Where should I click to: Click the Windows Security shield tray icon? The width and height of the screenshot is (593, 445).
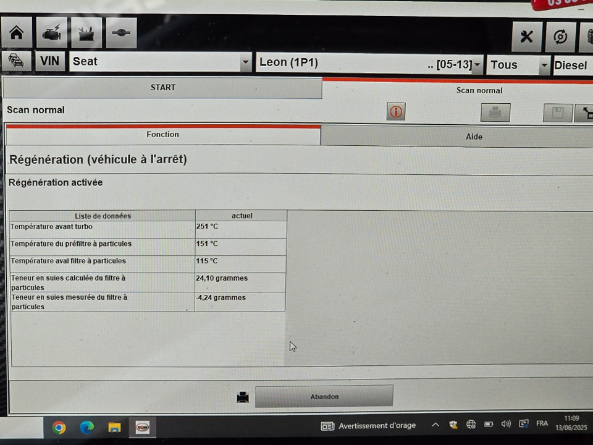(453, 425)
